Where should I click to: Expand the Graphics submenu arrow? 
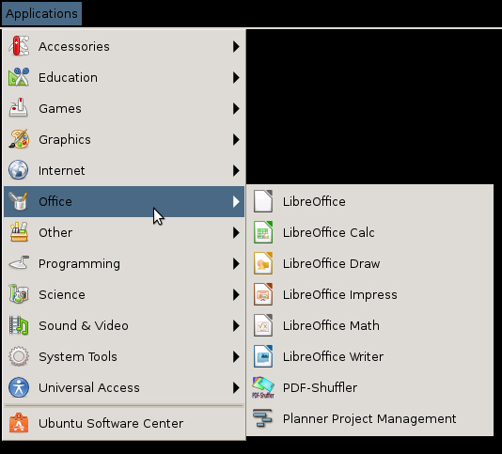click(x=236, y=140)
